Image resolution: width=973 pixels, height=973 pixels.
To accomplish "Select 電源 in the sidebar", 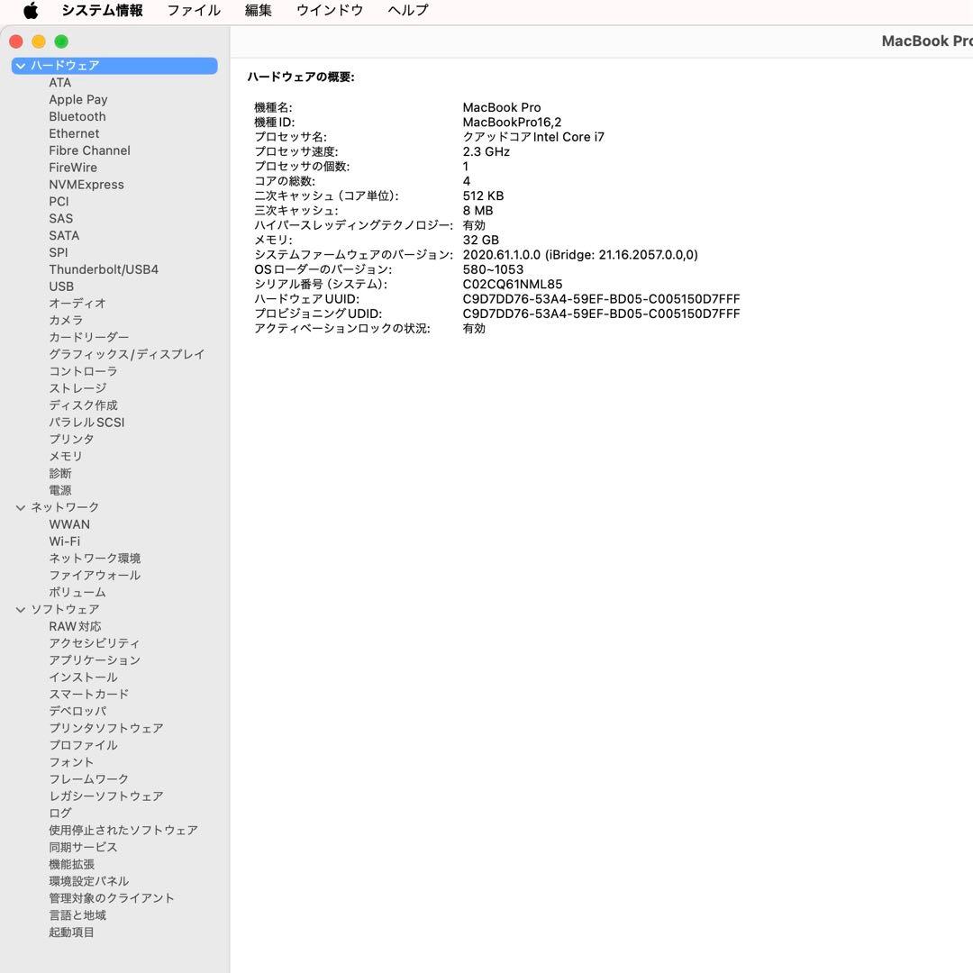I will pos(60,490).
